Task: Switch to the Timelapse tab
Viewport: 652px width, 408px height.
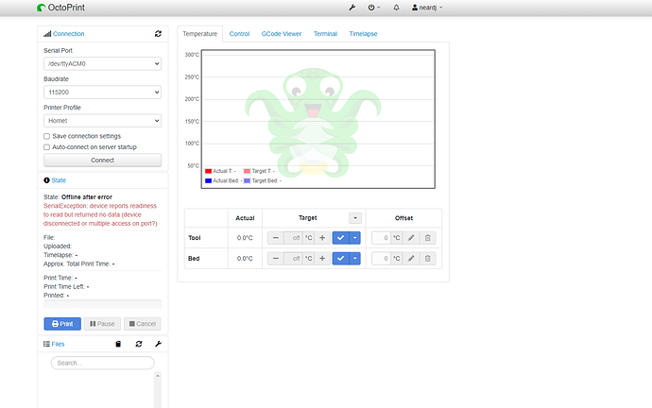Action: point(363,34)
